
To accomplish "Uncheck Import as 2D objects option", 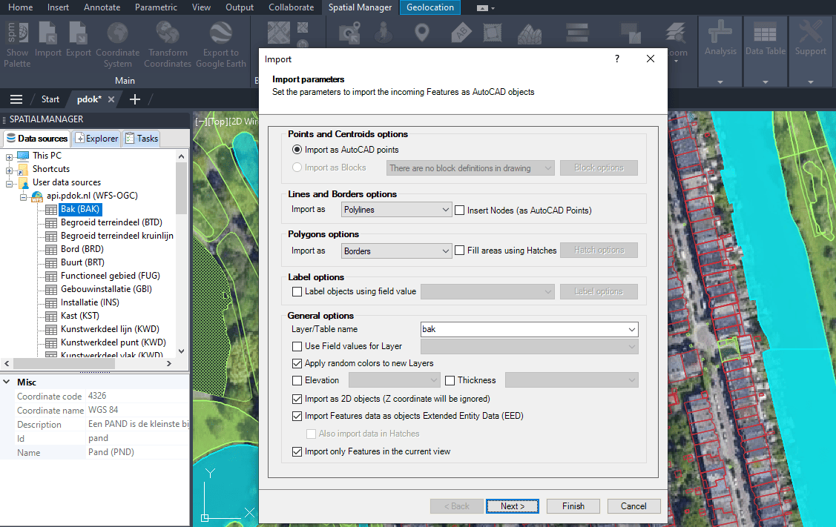I will (297, 399).
